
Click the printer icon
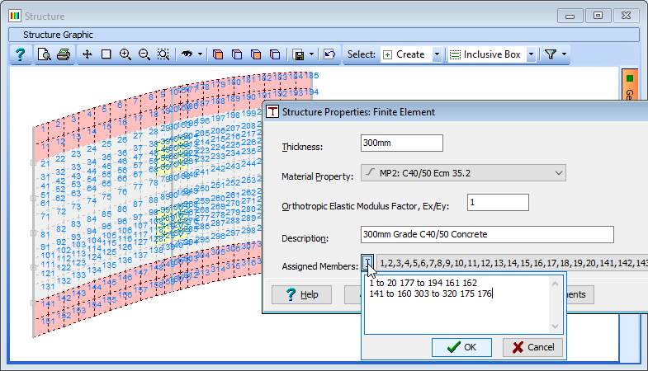coord(64,54)
